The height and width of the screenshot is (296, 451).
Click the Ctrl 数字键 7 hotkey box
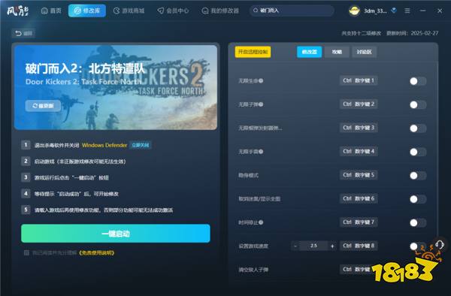coord(359,222)
